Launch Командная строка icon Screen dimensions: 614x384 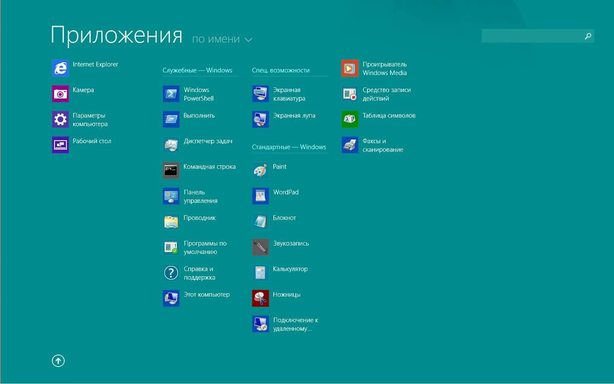click(171, 170)
